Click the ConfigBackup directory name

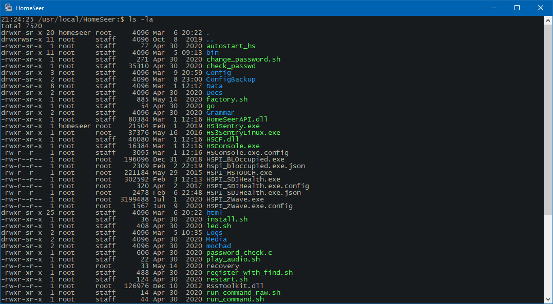[x=231, y=79]
